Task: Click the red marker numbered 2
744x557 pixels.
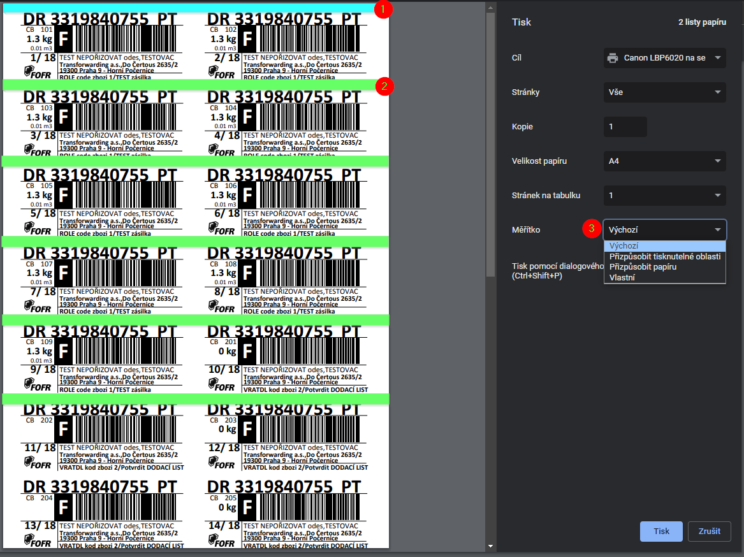Action: coord(383,86)
